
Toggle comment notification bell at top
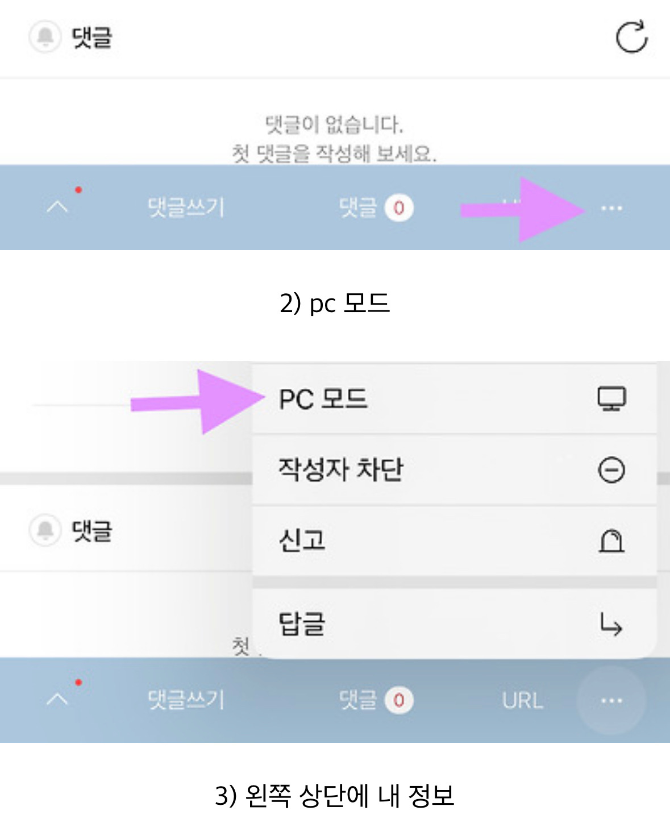coord(45,38)
